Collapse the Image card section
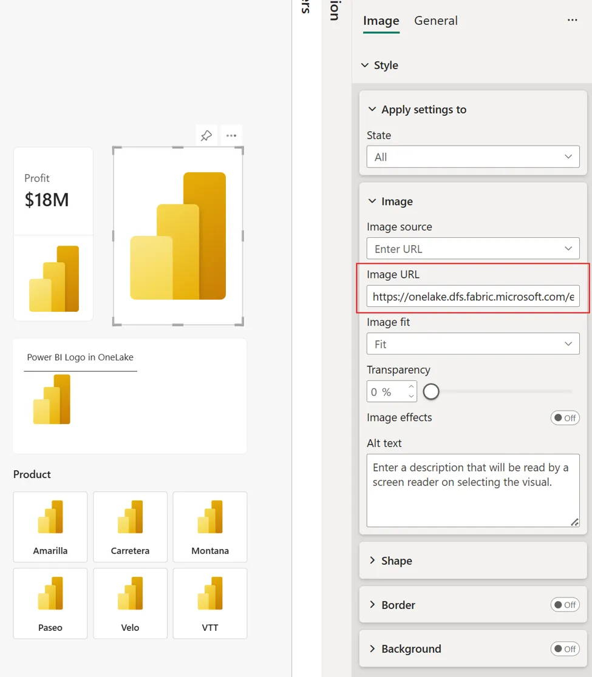The height and width of the screenshot is (677, 592). click(372, 201)
